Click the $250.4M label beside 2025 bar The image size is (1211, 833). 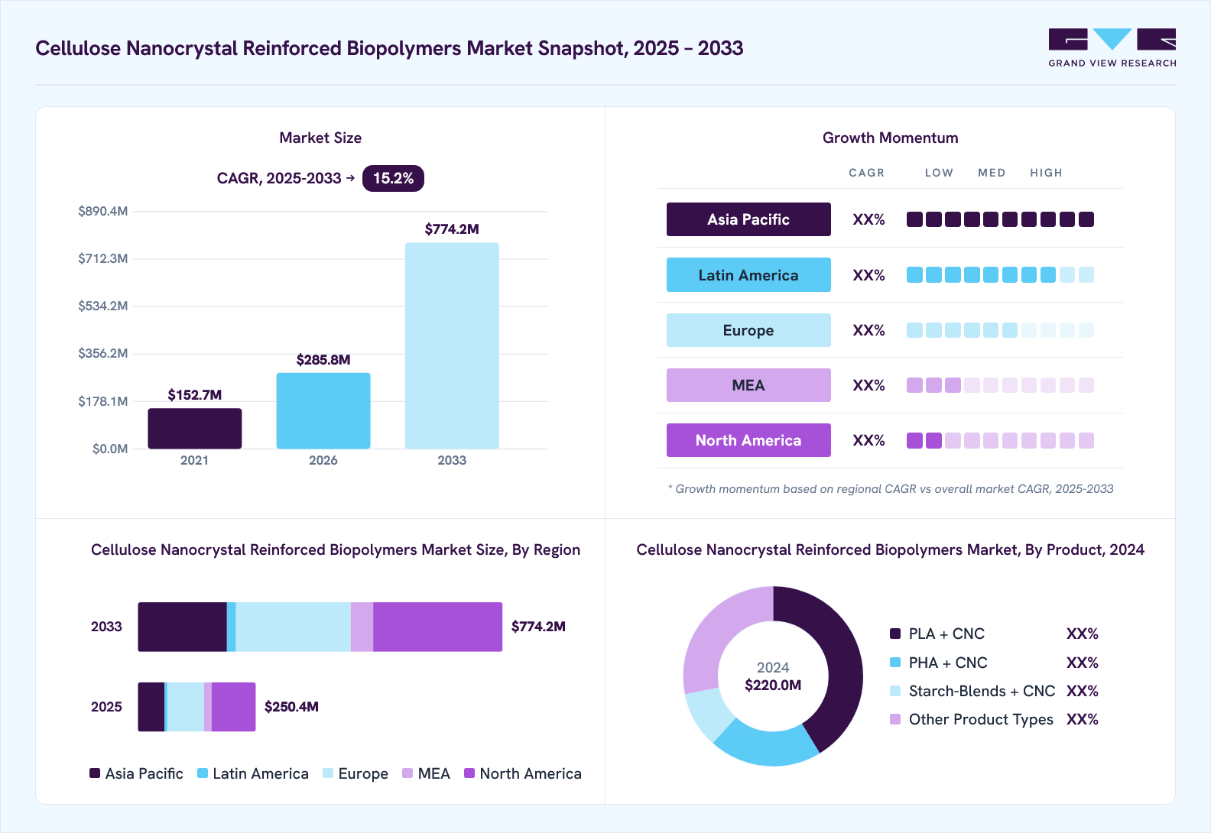click(x=291, y=707)
